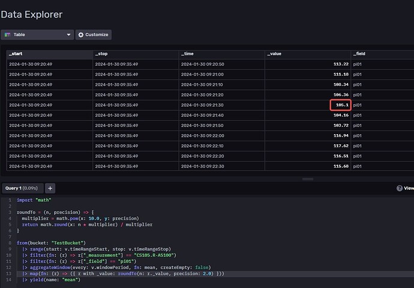Click the map roundTo code line
This screenshot has width=414, height=288.
pos(123,274)
